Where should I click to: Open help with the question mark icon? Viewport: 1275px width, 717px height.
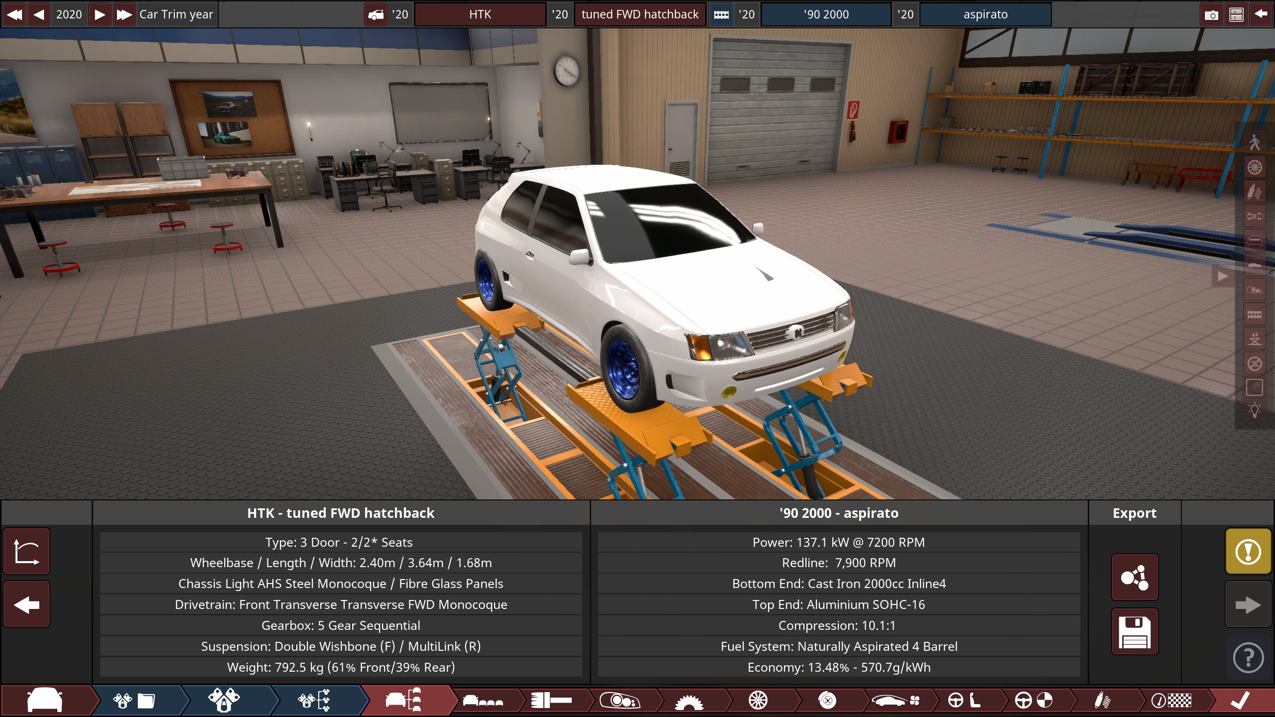point(1248,658)
